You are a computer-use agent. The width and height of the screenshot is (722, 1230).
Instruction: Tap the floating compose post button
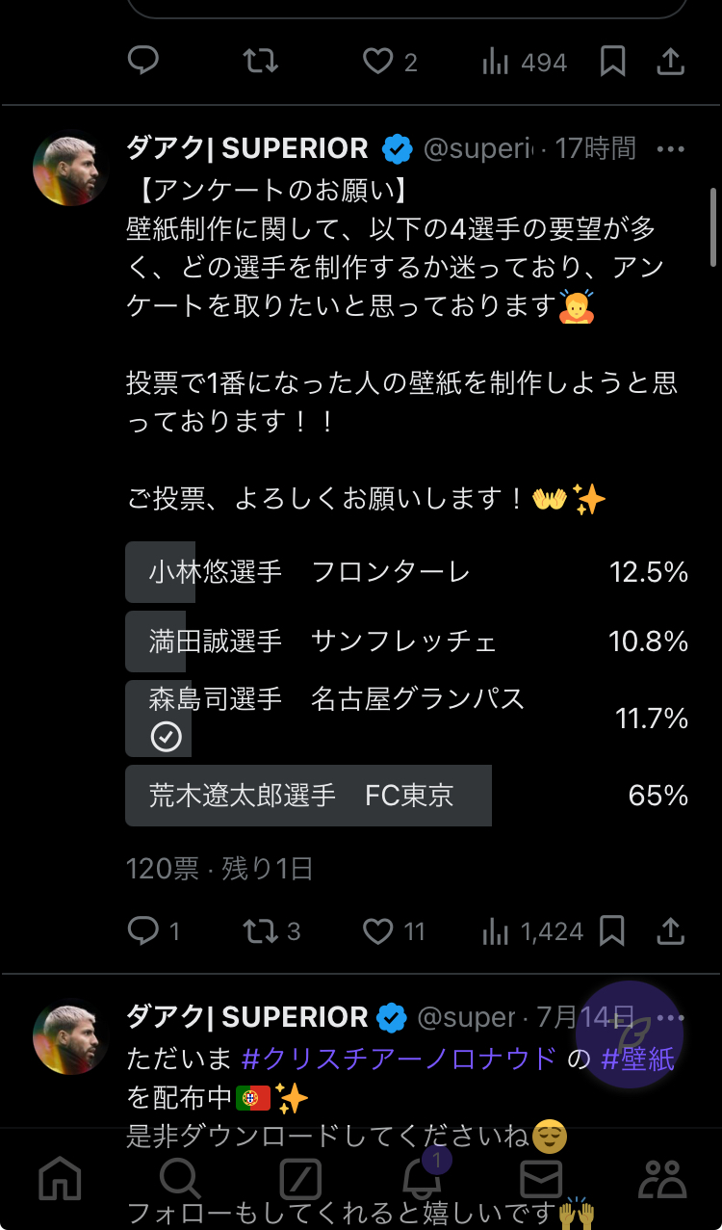[632, 1034]
